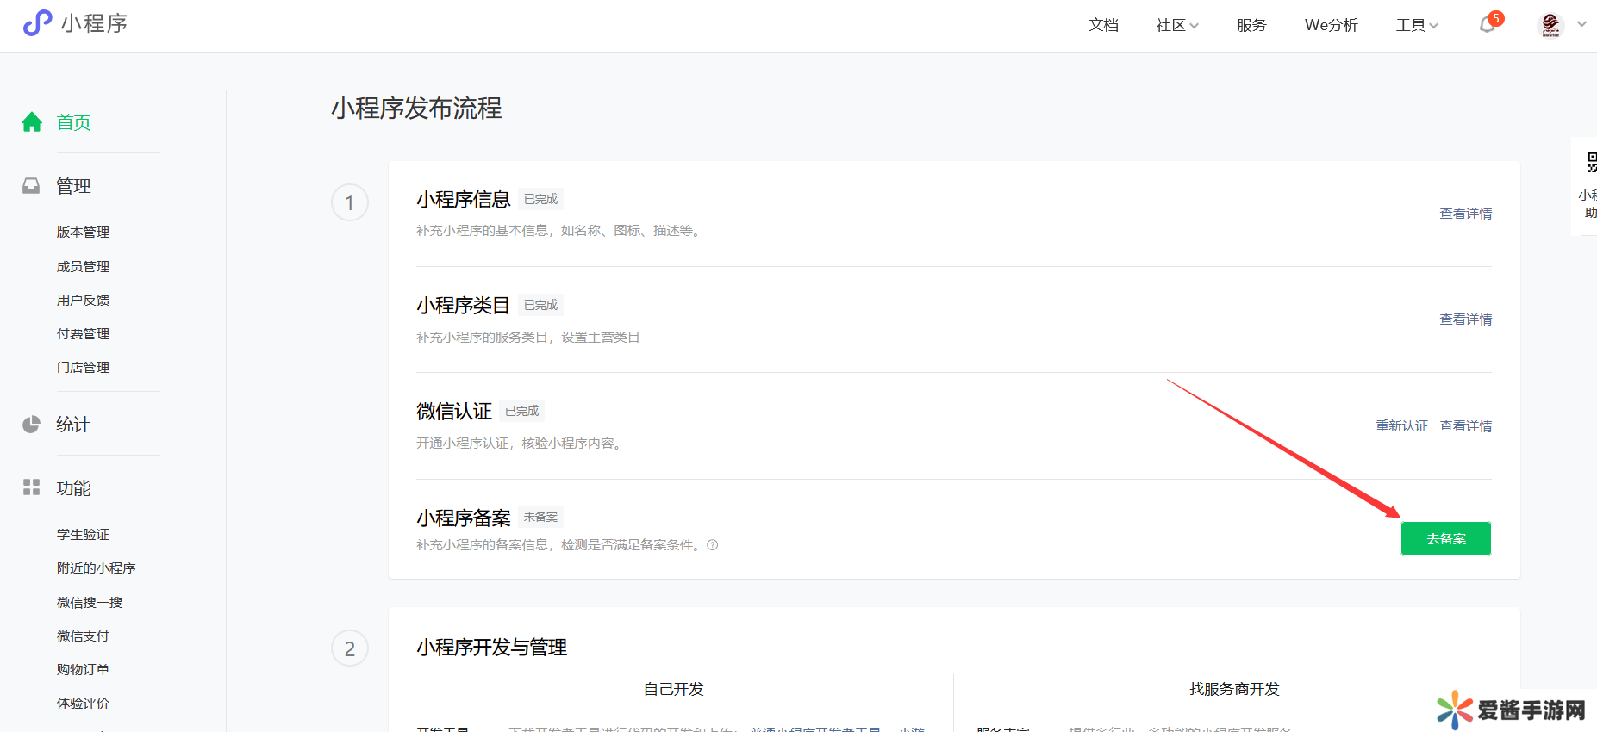1597x732 pixels.
Task: Expand the 社区 dropdown menu
Action: point(1176,25)
